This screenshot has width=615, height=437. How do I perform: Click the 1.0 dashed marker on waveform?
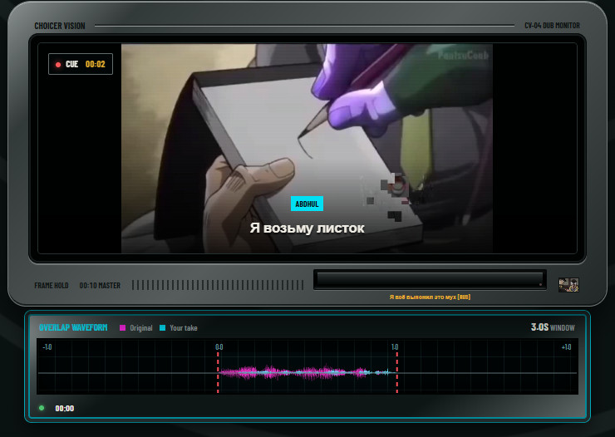tap(397, 372)
